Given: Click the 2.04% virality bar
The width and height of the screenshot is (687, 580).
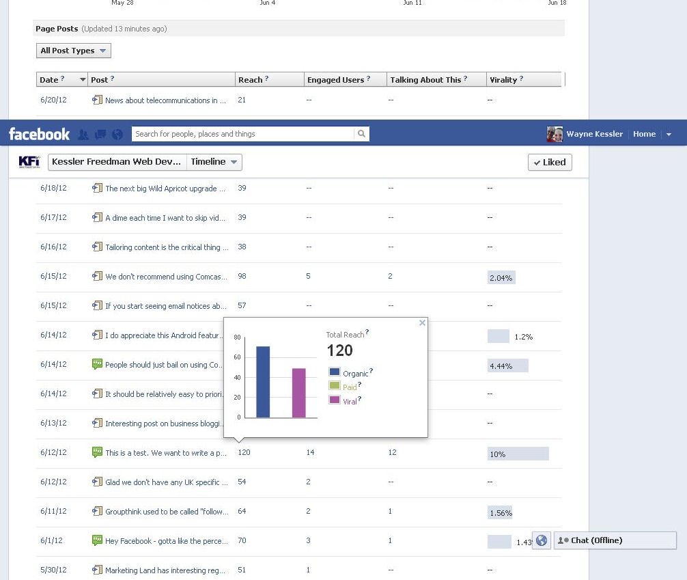Looking at the screenshot, I should pyautogui.click(x=501, y=277).
